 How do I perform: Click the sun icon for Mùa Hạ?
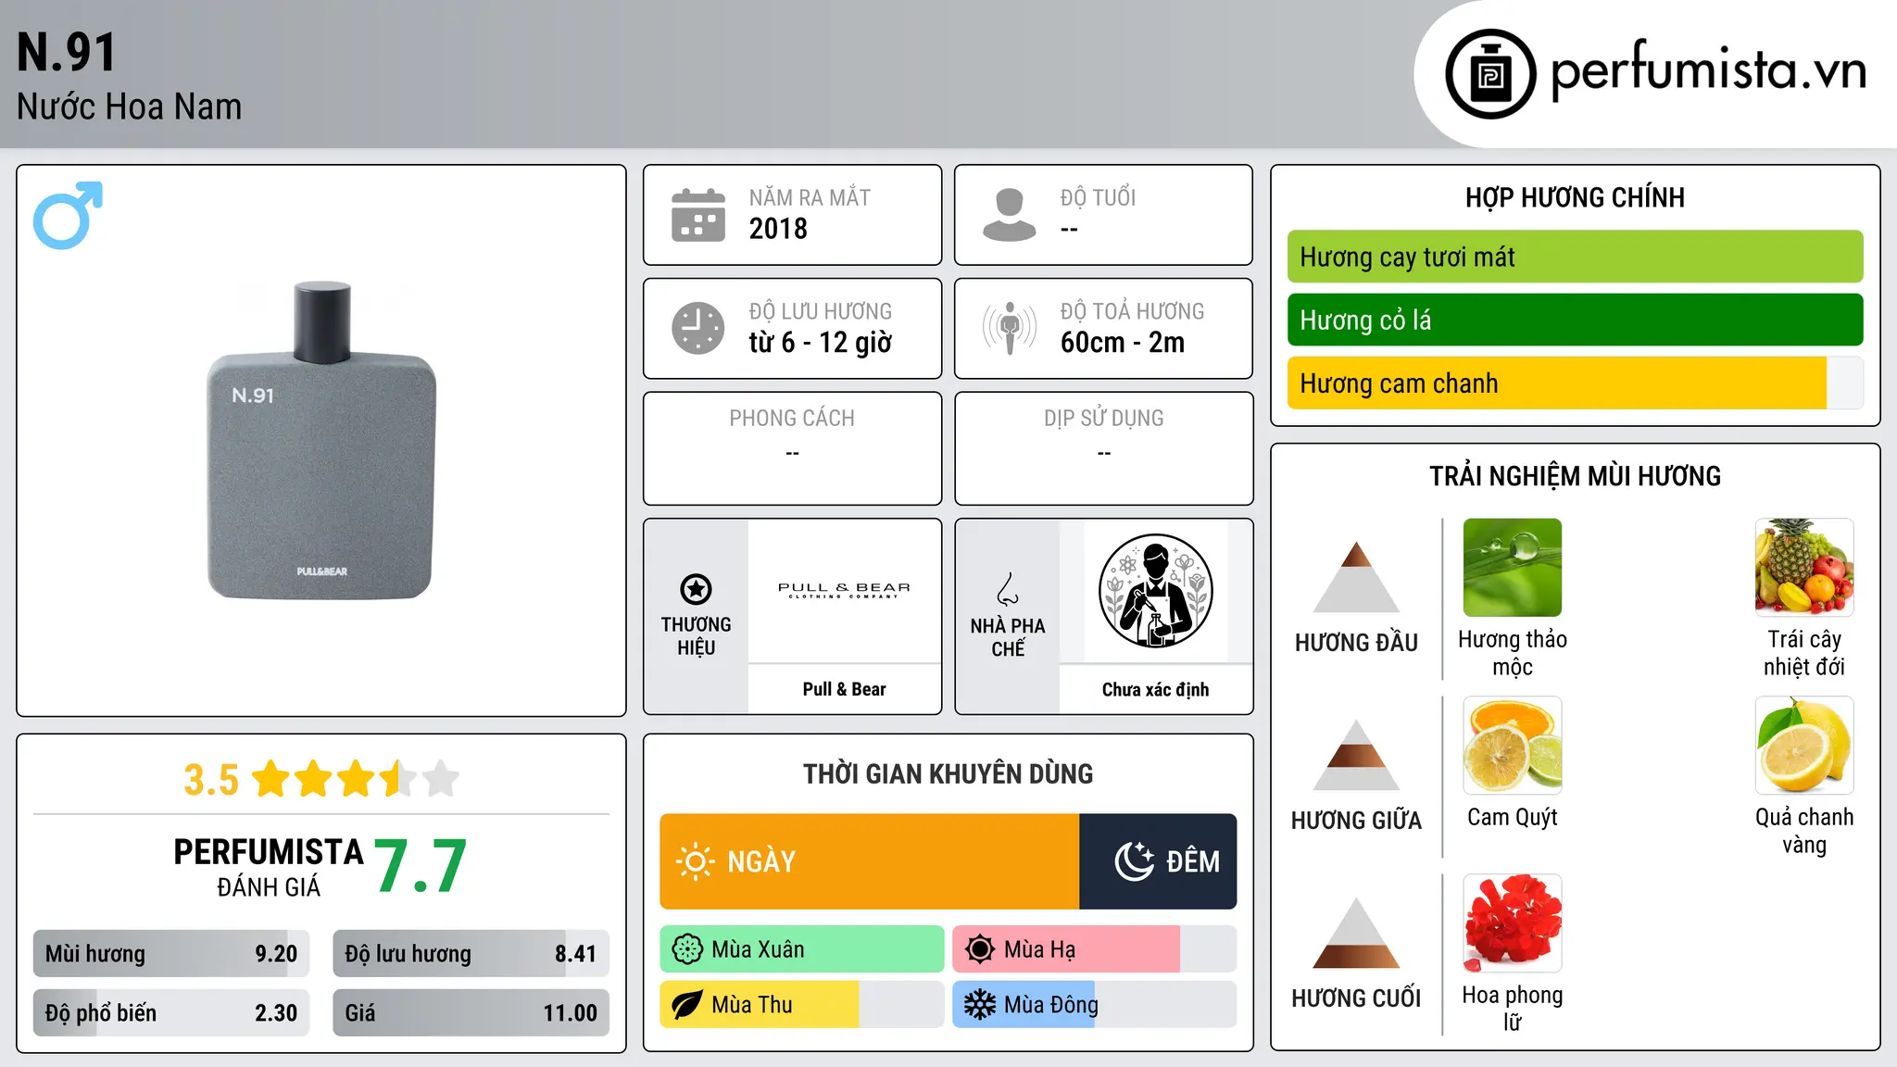tap(980, 949)
